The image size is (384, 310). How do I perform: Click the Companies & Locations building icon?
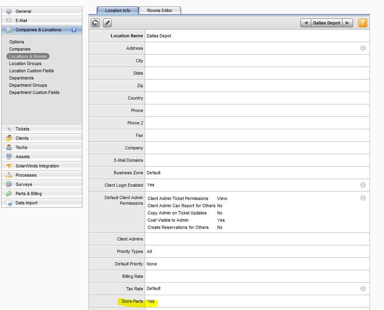click(x=9, y=30)
